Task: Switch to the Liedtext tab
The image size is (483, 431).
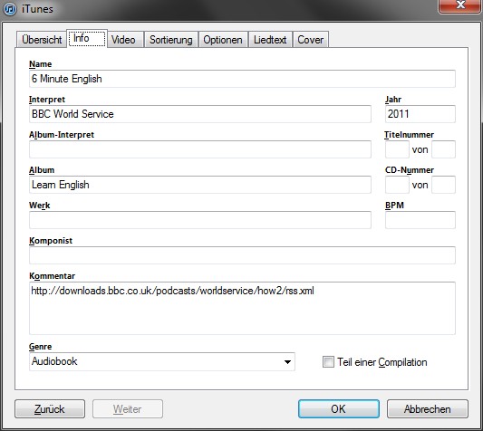Action: pyautogui.click(x=270, y=40)
